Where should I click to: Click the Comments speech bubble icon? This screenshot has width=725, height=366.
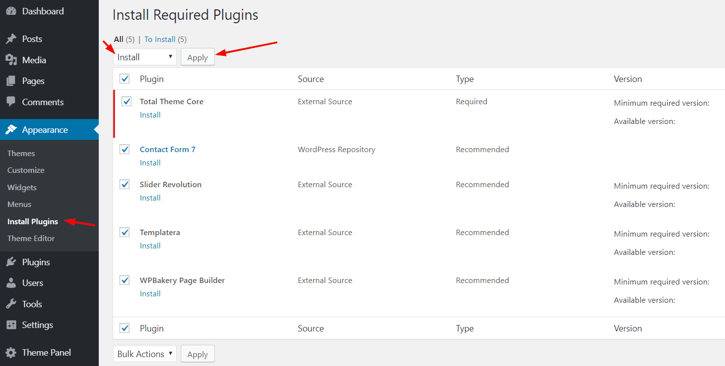tap(11, 102)
